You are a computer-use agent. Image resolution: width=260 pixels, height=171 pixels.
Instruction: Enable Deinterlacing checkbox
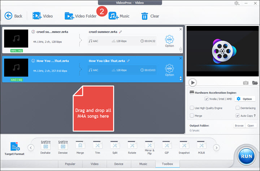[238, 108]
